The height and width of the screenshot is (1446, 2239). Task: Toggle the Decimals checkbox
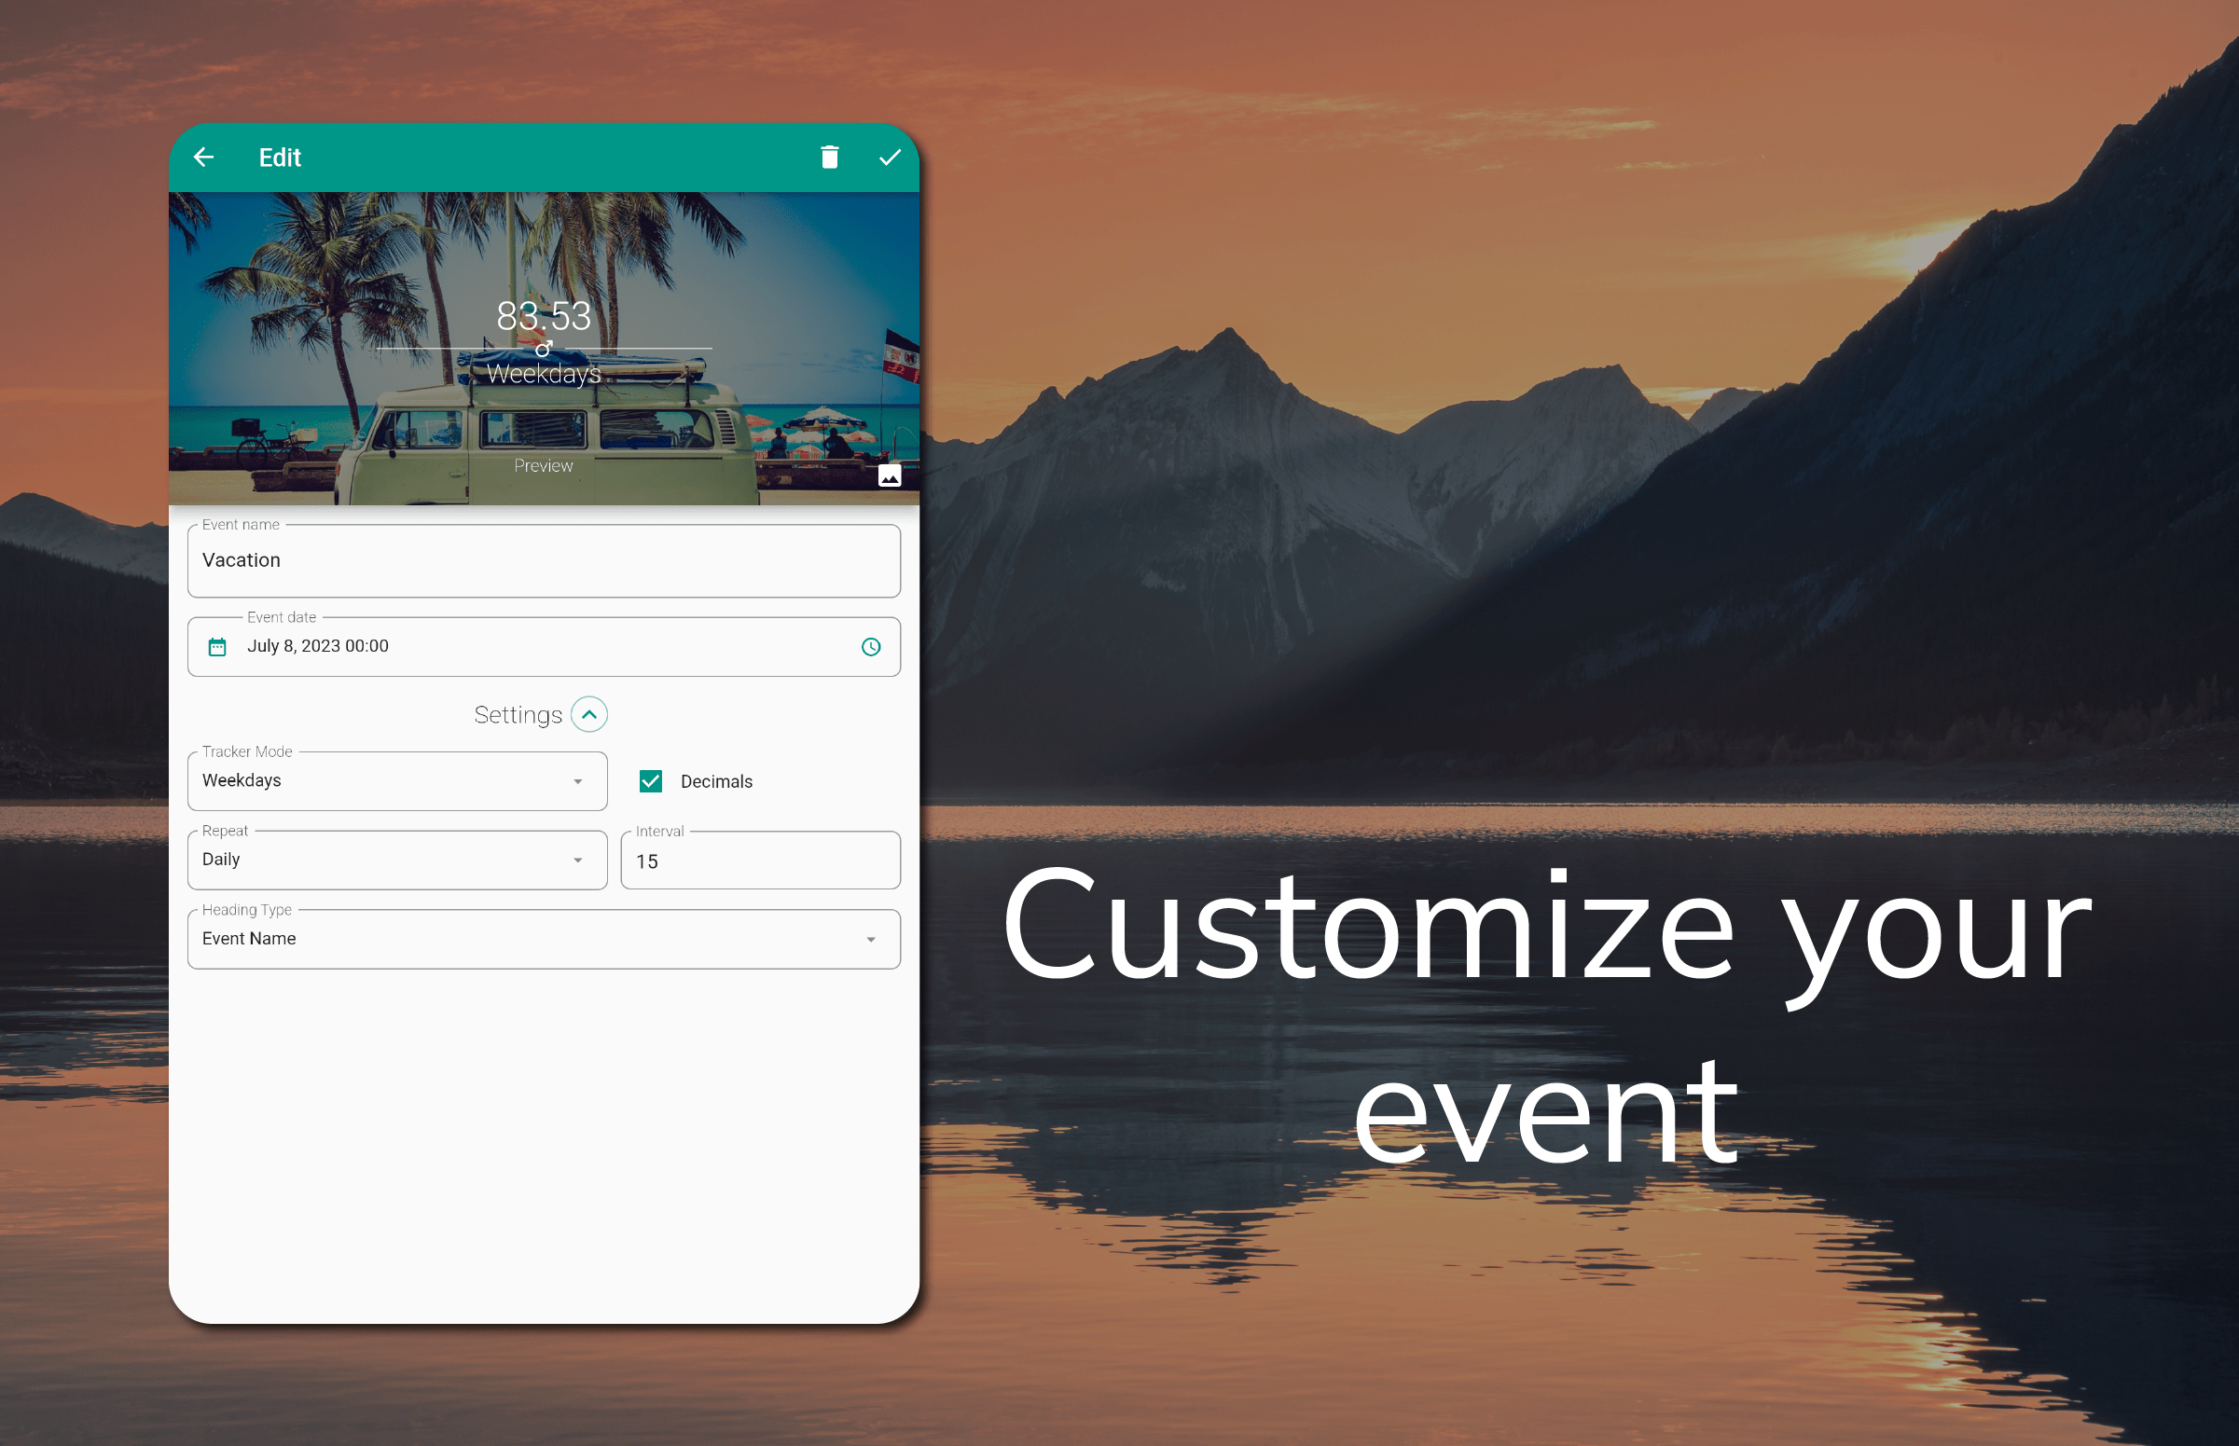coord(651,781)
